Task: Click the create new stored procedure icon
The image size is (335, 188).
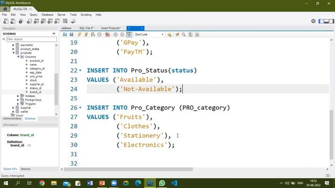Action: click(x=50, y=21)
